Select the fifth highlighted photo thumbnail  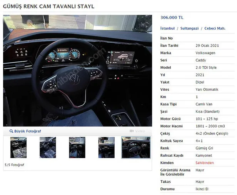(136, 147)
